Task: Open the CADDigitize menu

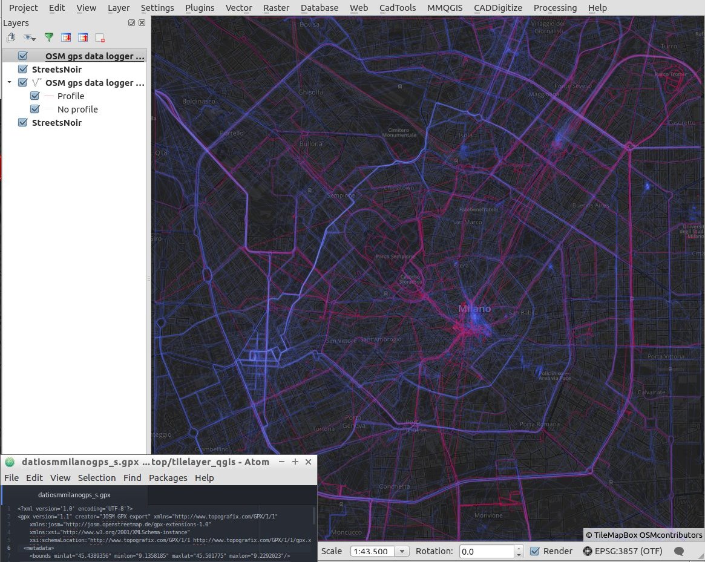Action: pos(497,8)
